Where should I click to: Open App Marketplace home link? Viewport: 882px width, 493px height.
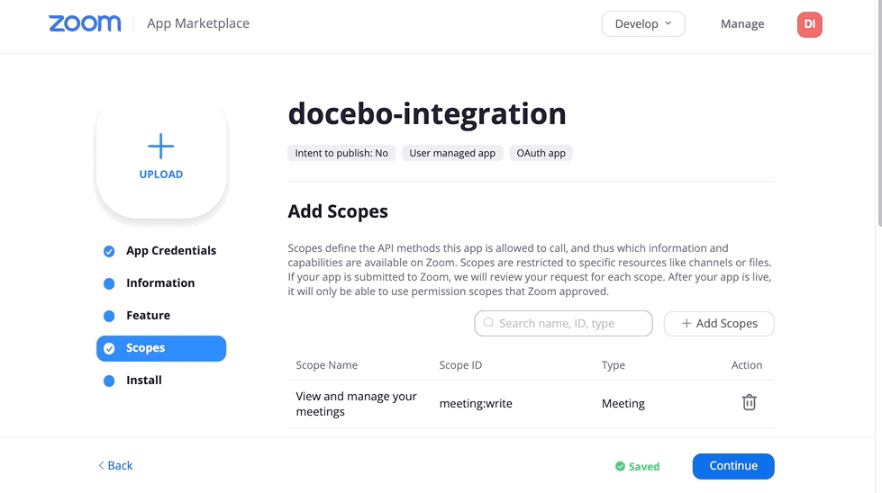coord(198,23)
